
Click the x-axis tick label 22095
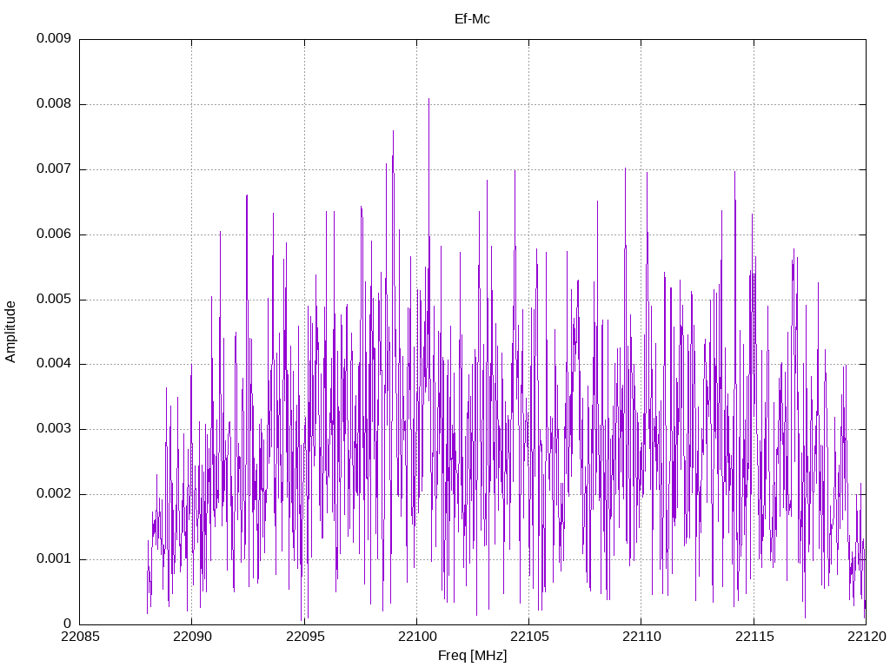click(x=305, y=637)
